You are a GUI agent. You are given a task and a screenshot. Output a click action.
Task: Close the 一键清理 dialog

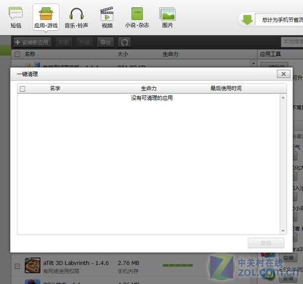coord(284,74)
